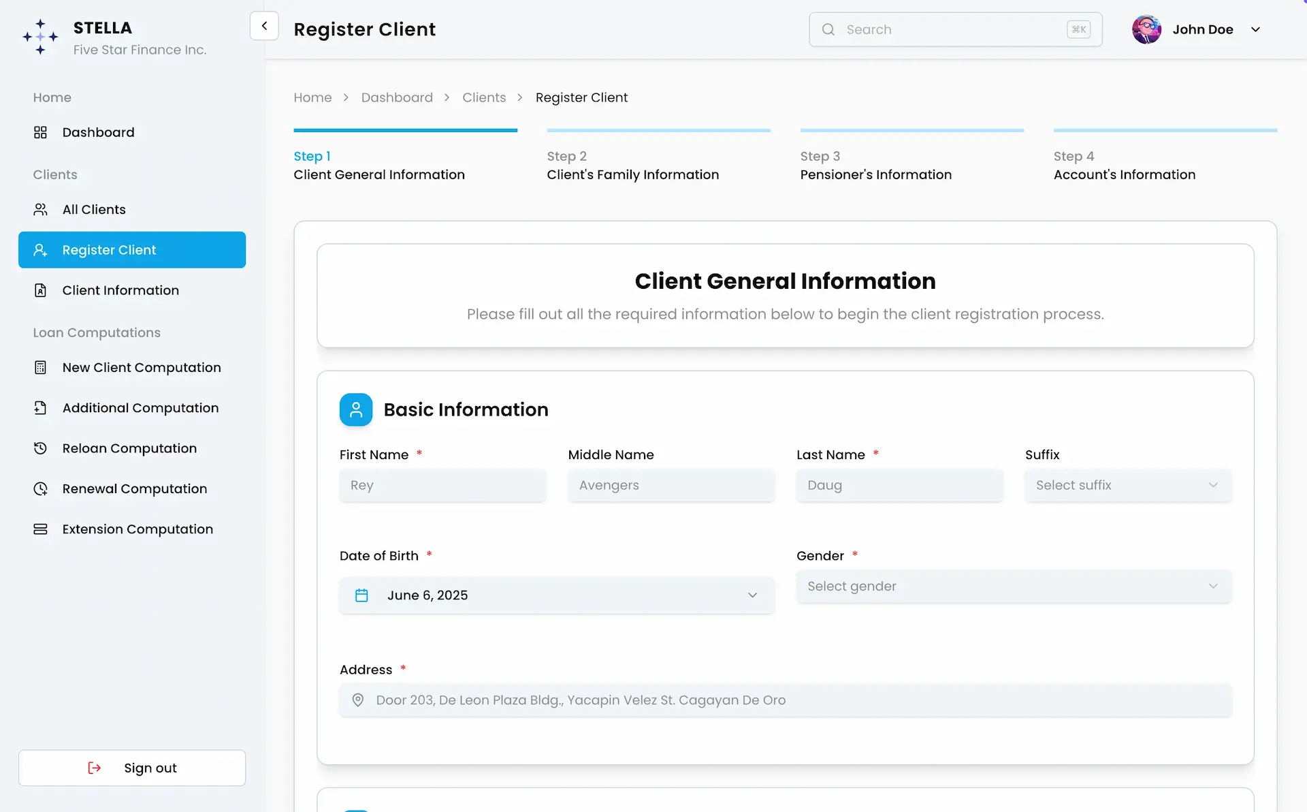The image size is (1307, 812).
Task: Open the Select gender dropdown
Action: tap(1014, 587)
